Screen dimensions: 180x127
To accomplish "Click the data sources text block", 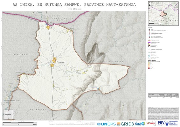I will pos(163,113).
